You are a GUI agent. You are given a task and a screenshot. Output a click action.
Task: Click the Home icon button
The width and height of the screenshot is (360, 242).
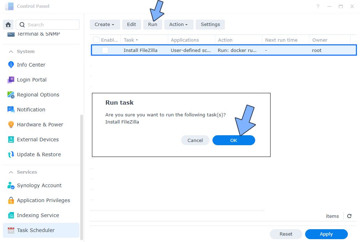tap(8, 25)
